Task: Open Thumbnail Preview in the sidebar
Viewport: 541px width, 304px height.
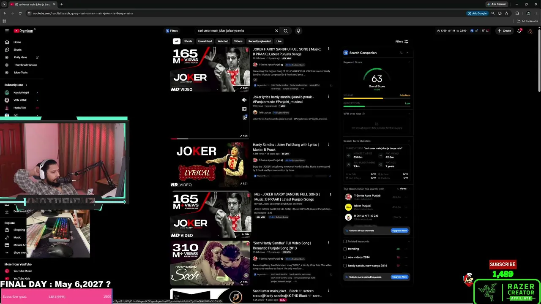Action: [25, 65]
